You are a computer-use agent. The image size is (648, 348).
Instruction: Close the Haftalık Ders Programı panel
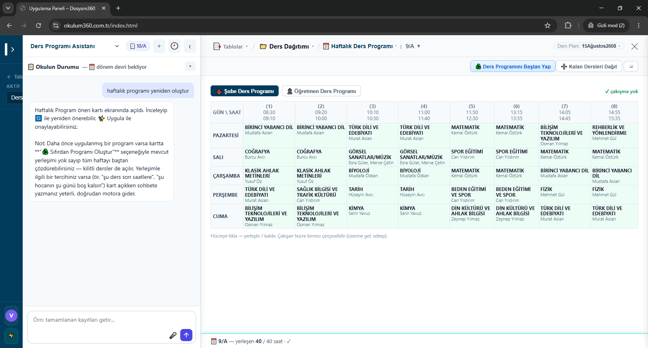click(635, 47)
